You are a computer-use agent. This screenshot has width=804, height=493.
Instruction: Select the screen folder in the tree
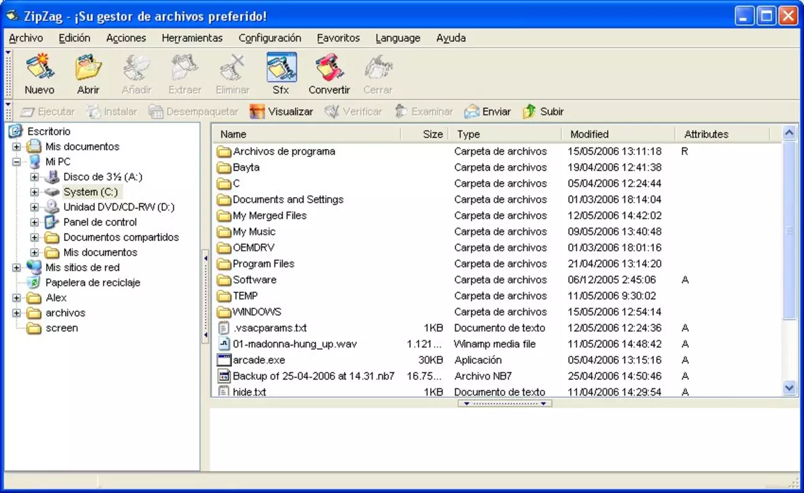click(62, 328)
